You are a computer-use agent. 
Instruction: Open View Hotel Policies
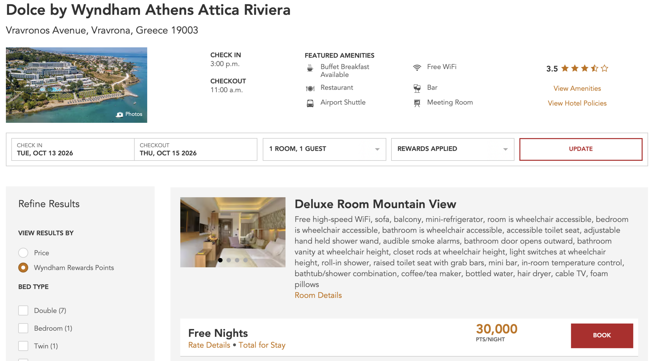click(x=577, y=103)
